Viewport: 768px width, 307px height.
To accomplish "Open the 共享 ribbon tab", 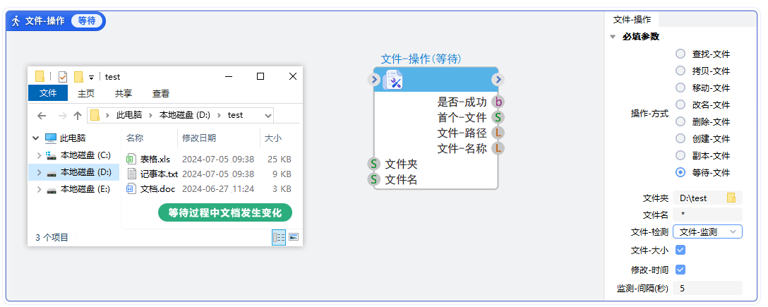I will [124, 94].
